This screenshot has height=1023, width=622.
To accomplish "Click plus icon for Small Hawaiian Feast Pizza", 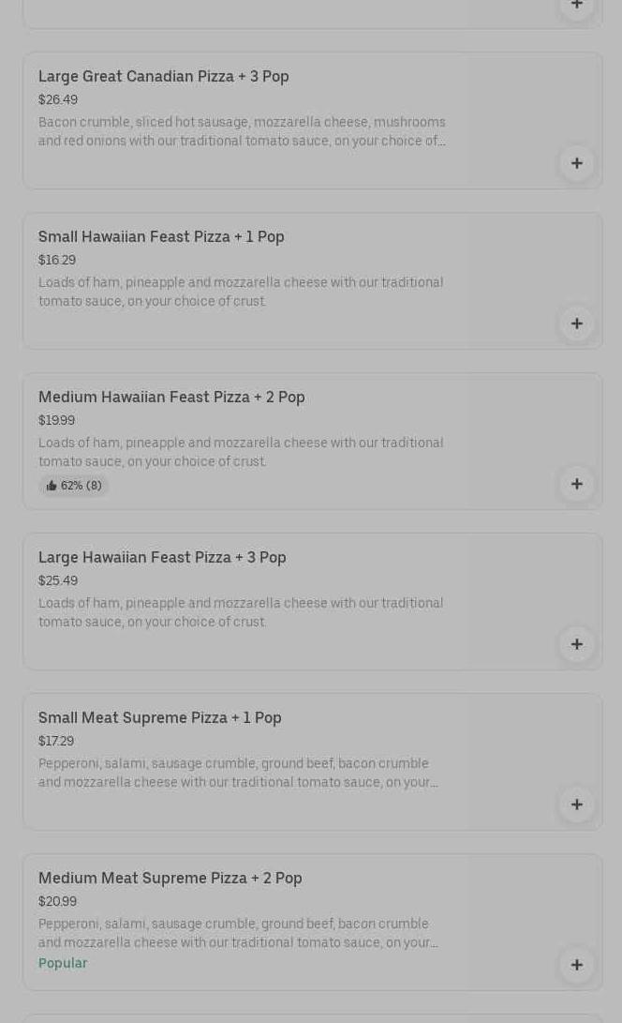I will pos(576,323).
